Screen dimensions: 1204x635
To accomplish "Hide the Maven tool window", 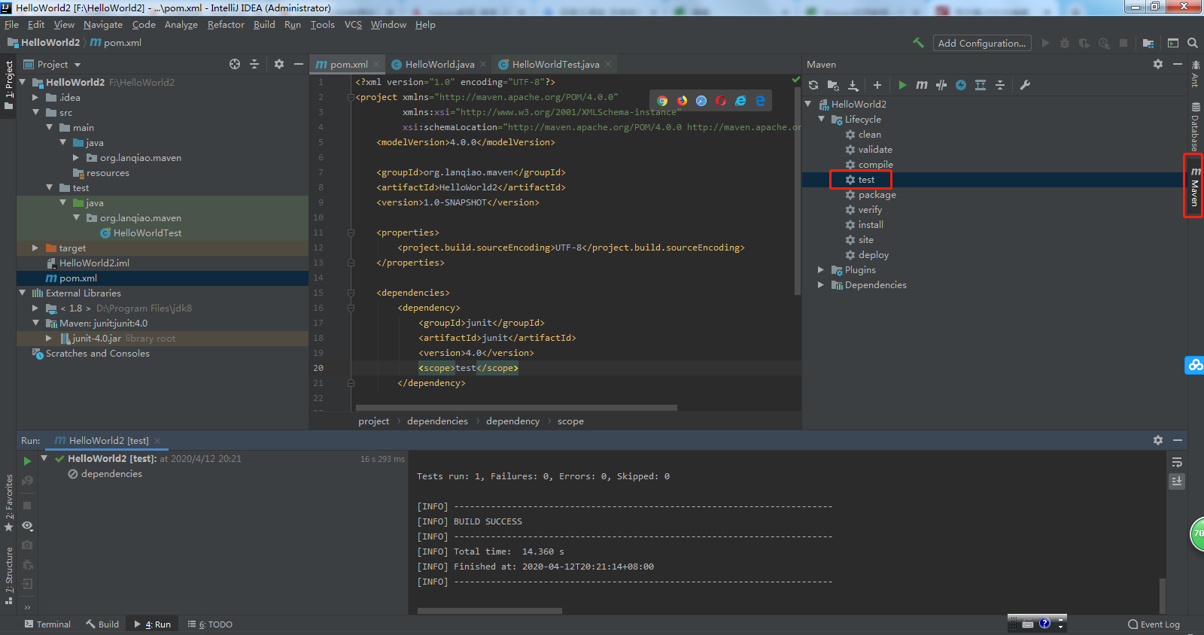I will pos(1178,64).
